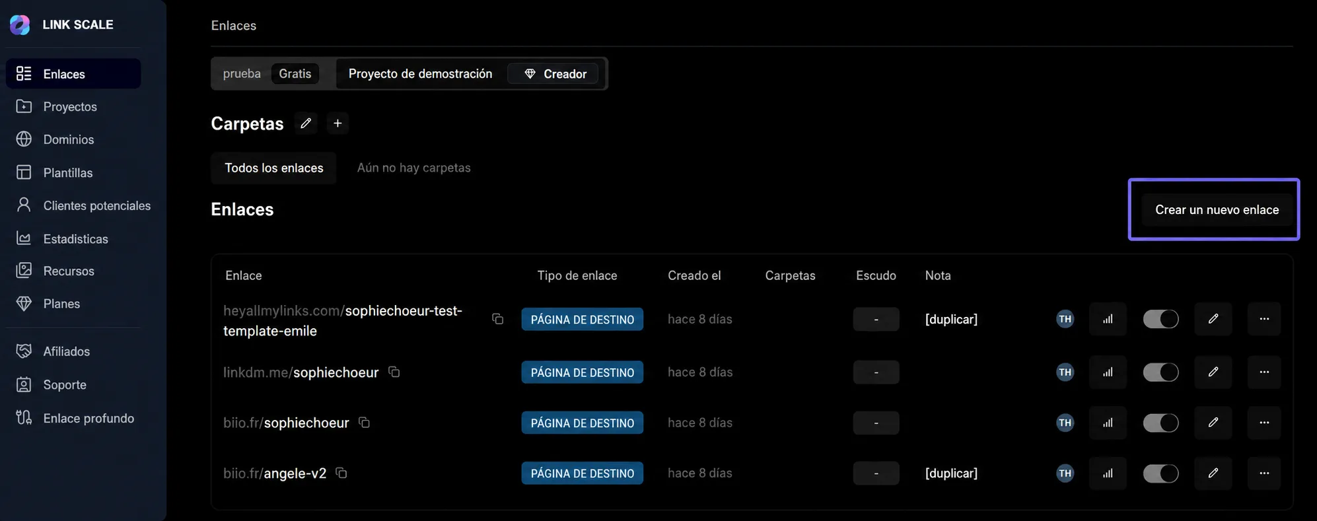The height and width of the screenshot is (521, 1317).
Task: Toggle the linkdm.me/sophiechoeur link switch
Action: [1160, 372]
